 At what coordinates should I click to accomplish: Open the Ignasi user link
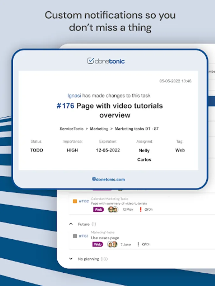click(74, 96)
